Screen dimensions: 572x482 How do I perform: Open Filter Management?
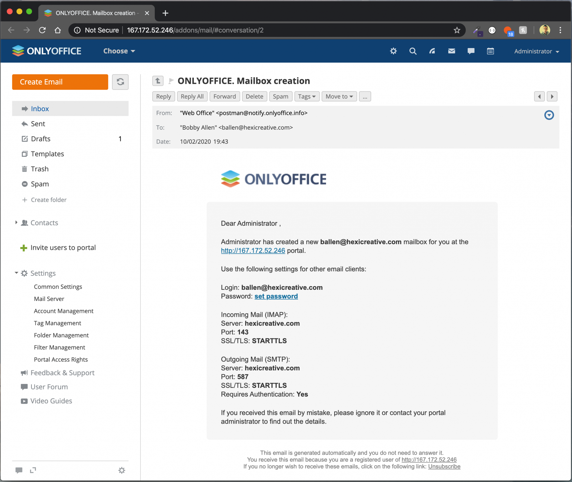pyautogui.click(x=59, y=348)
